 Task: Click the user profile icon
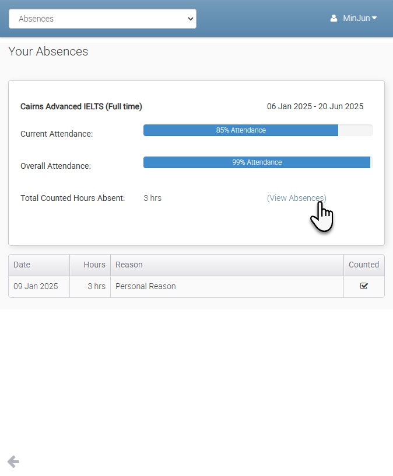(x=334, y=19)
